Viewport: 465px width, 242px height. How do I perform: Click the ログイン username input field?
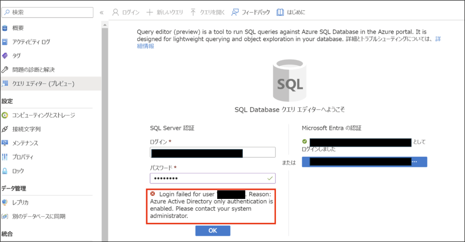point(213,152)
